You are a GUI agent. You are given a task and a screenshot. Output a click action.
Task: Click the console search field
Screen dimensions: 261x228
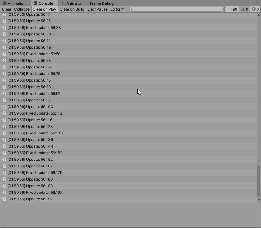(x=176, y=9)
